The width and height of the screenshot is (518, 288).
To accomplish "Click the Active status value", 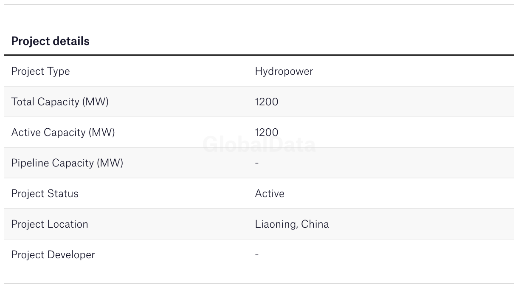I will pyautogui.click(x=270, y=194).
